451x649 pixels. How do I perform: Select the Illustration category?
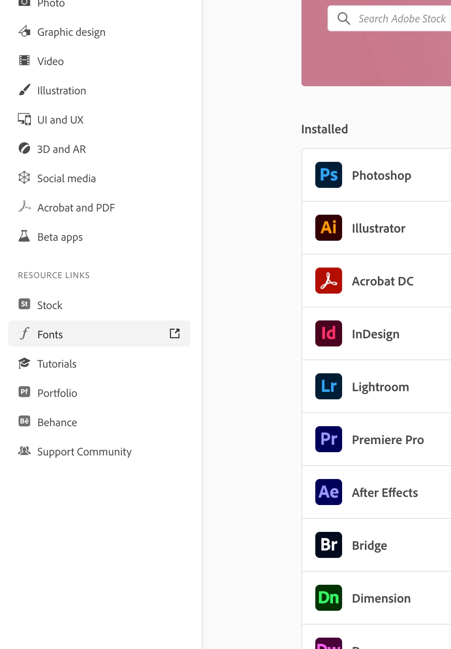(x=99, y=90)
